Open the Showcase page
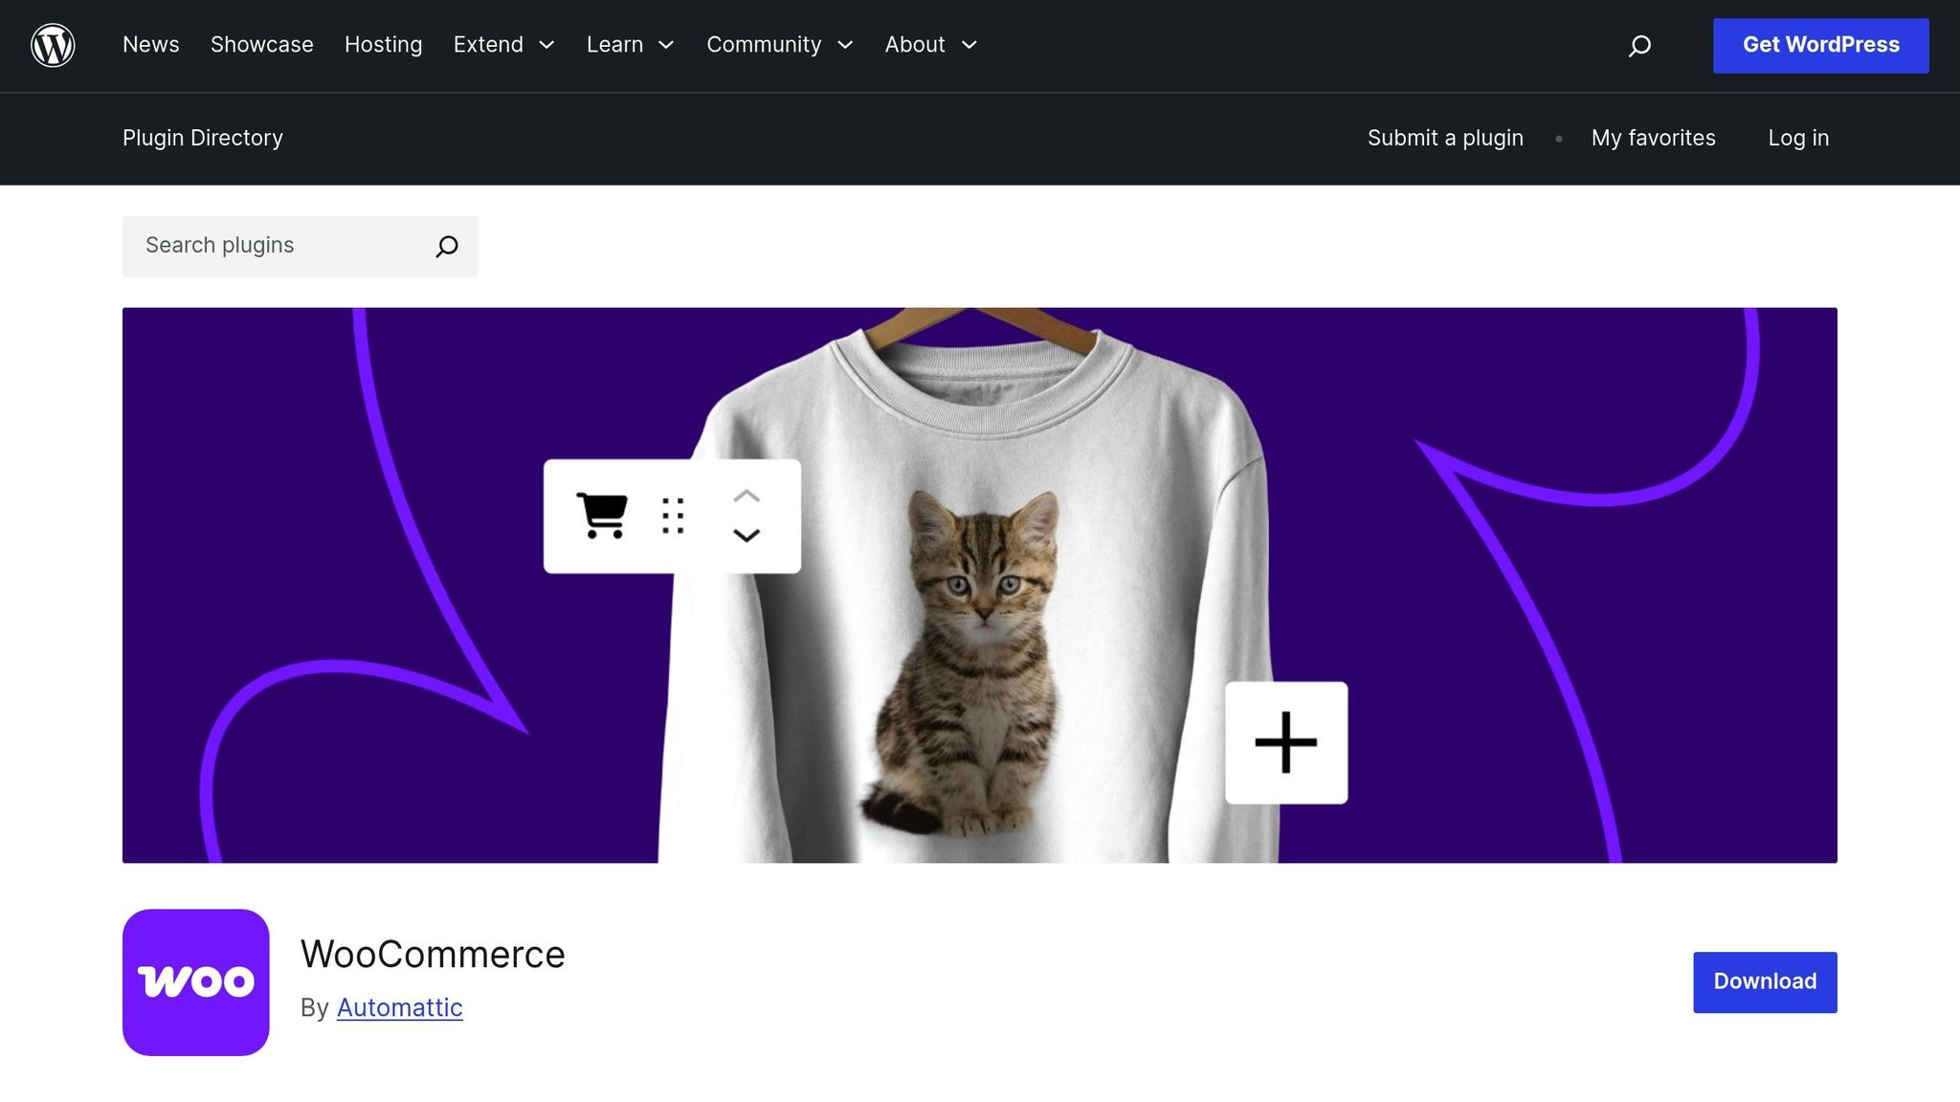1960x1102 pixels. click(261, 44)
